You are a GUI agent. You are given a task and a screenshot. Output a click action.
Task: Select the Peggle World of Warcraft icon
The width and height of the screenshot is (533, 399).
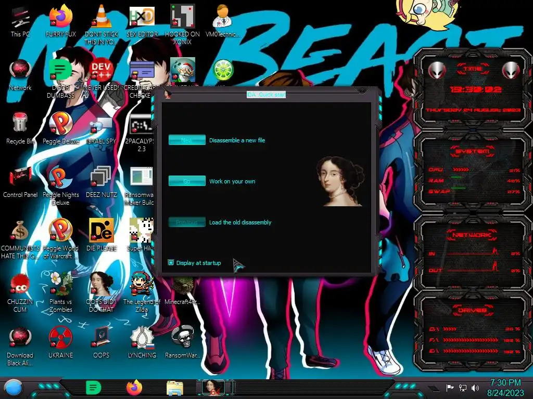[61, 240]
